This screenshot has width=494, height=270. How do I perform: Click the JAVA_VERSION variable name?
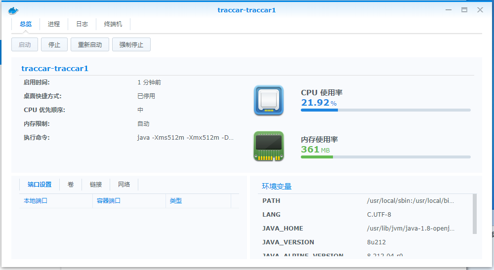(288, 242)
